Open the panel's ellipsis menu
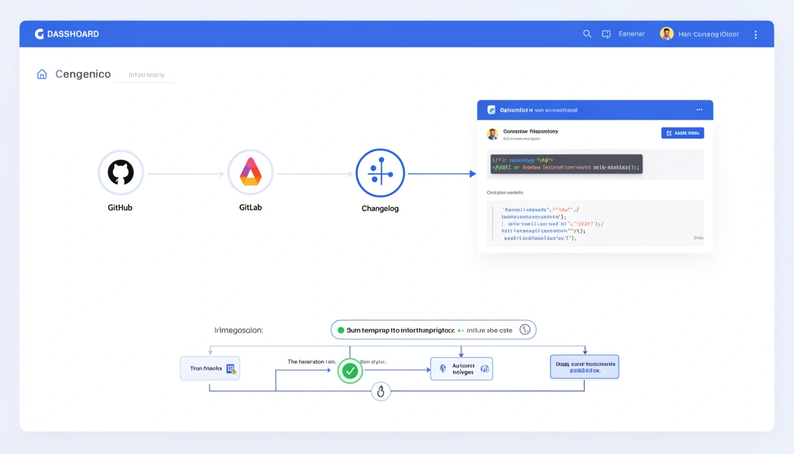 [699, 110]
